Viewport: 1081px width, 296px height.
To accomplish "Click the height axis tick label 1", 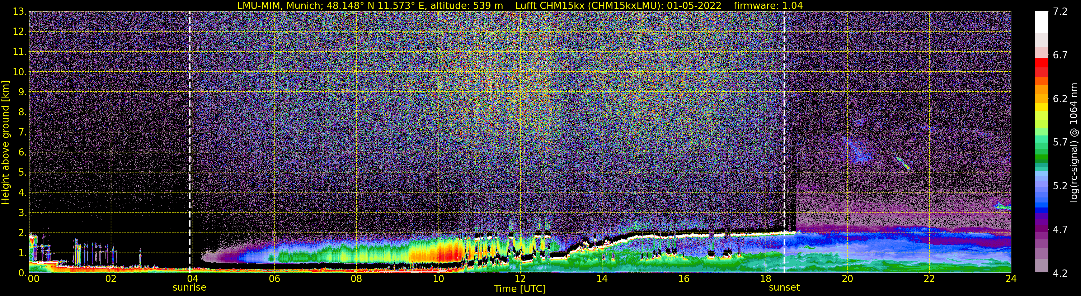I will (x=22, y=253).
